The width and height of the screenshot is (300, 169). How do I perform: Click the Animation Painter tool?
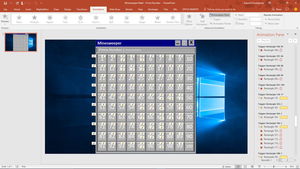click(220, 24)
